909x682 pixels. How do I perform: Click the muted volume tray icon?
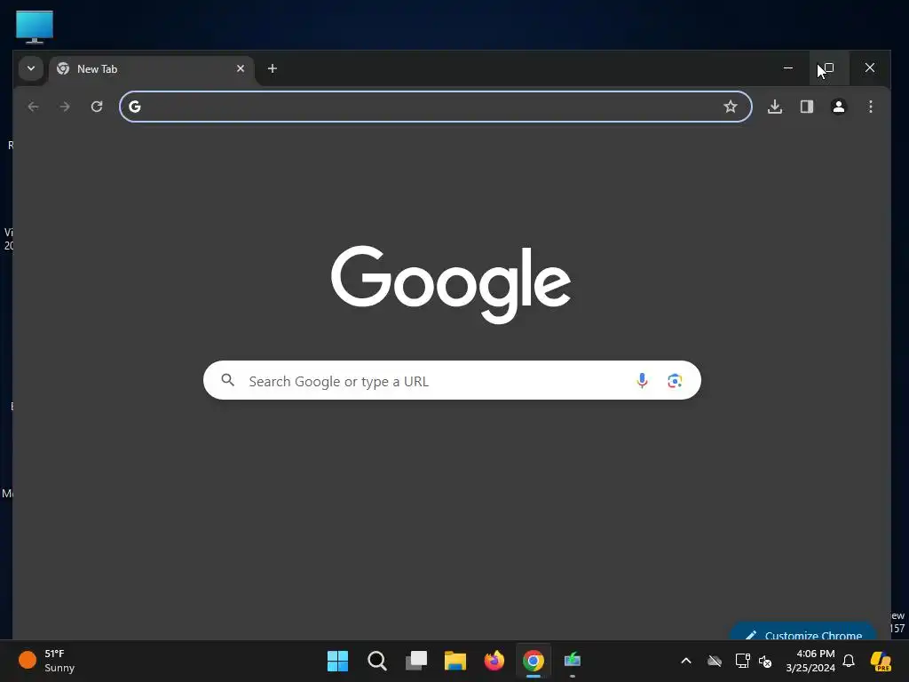point(765,661)
